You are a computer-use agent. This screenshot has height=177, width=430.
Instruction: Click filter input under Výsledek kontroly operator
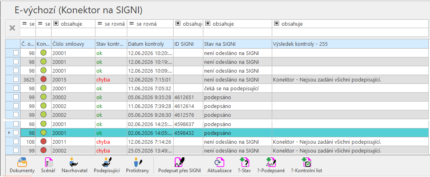coord(351,32)
